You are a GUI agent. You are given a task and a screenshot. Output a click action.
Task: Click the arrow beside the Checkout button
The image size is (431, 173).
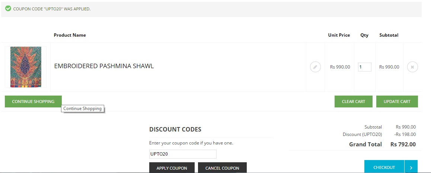pyautogui.click(x=411, y=167)
